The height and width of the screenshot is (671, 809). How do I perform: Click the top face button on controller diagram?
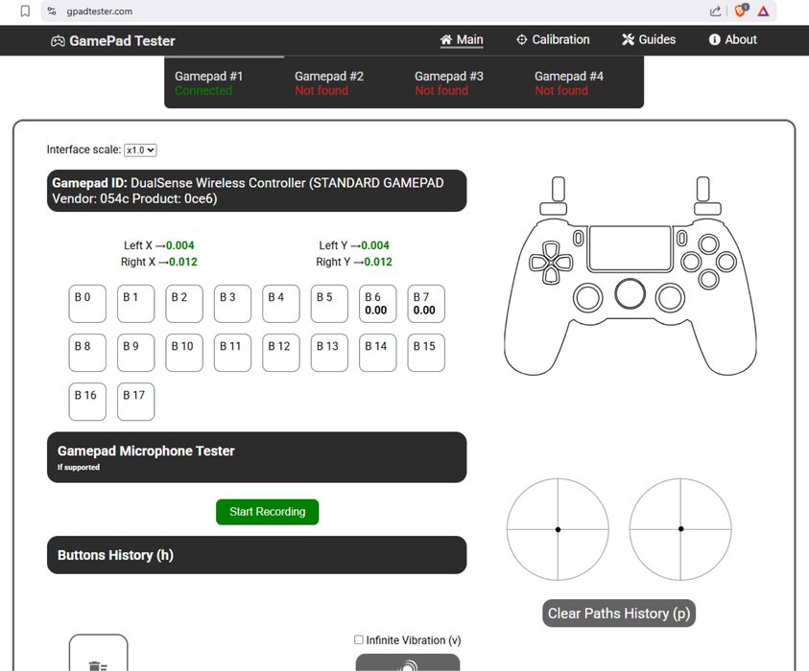708,243
